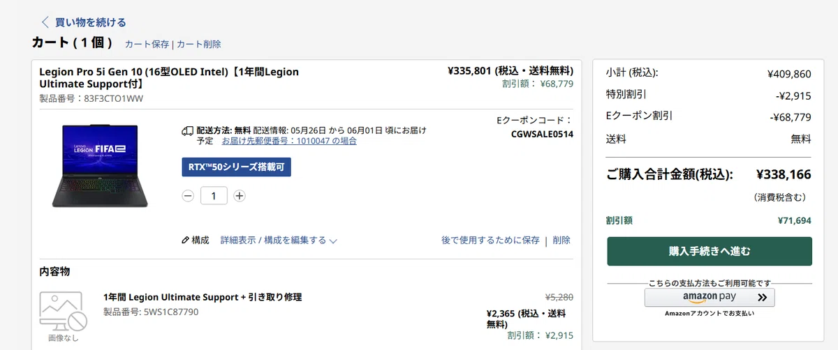Click the Amazonアカウントでお支払い caption

point(710,314)
